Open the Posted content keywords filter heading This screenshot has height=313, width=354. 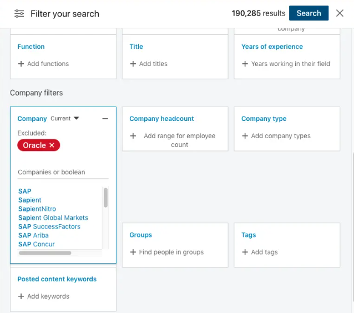point(57,279)
